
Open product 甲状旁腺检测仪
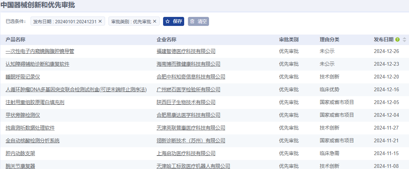coord(23,115)
